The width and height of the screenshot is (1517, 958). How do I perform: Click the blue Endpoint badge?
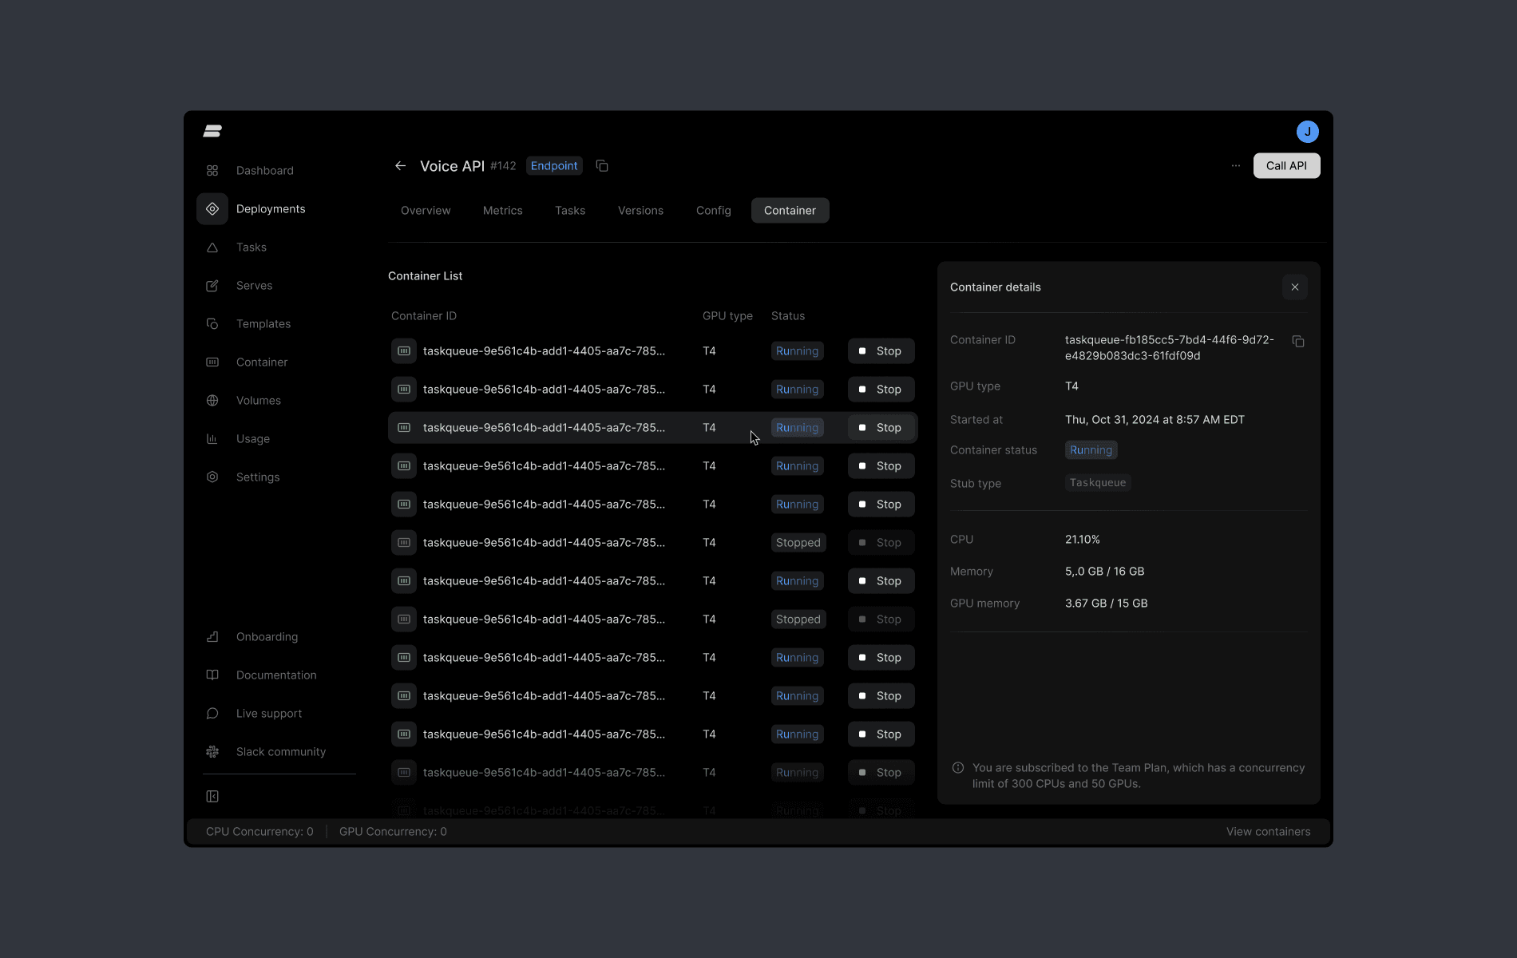(x=554, y=166)
